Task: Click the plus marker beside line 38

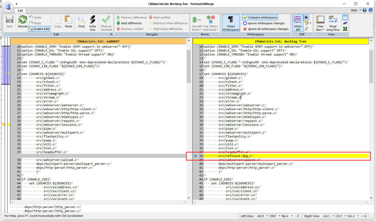Action: pyautogui.click(x=195, y=156)
